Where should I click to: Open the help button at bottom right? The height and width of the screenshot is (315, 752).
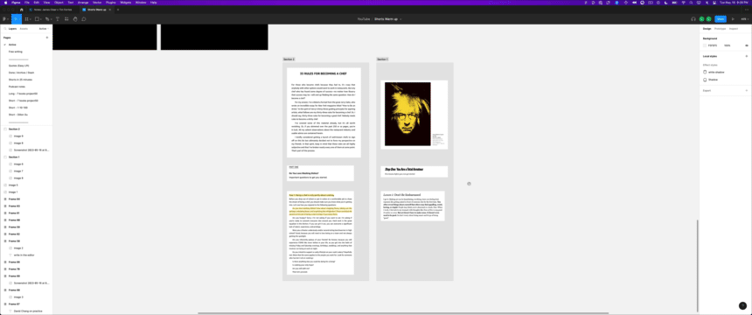[x=742, y=305]
